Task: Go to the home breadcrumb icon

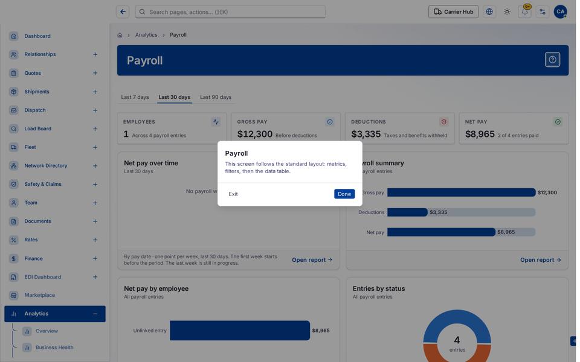Action: point(120,35)
